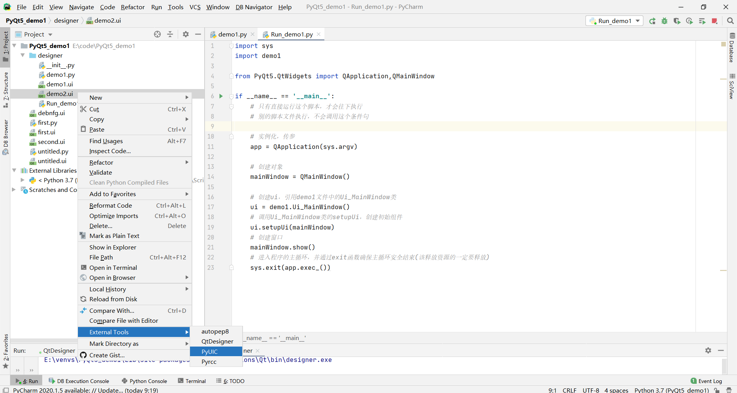
Task: Click the Debug bug icon in toolbar
Action: click(x=664, y=21)
